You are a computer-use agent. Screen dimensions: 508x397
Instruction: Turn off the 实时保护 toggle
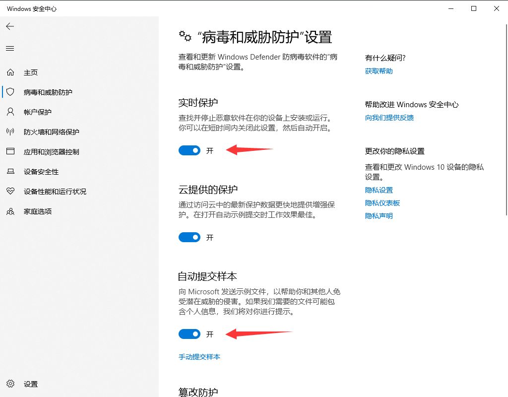tap(190, 150)
